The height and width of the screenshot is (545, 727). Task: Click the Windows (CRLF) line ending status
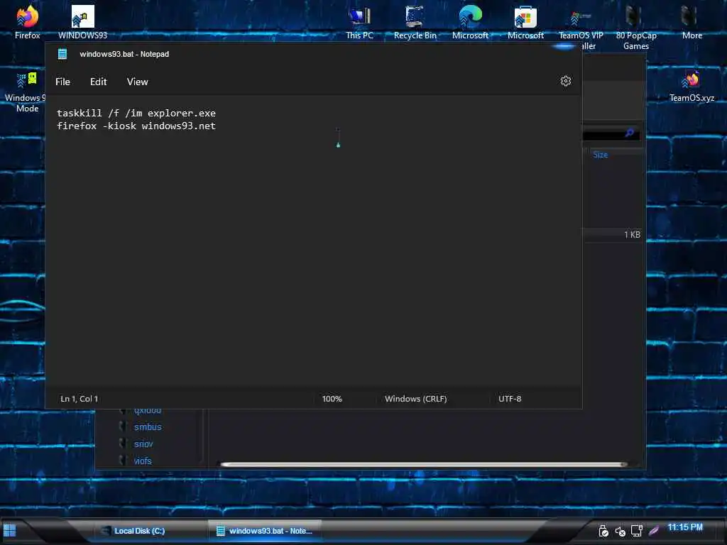pyautogui.click(x=416, y=399)
